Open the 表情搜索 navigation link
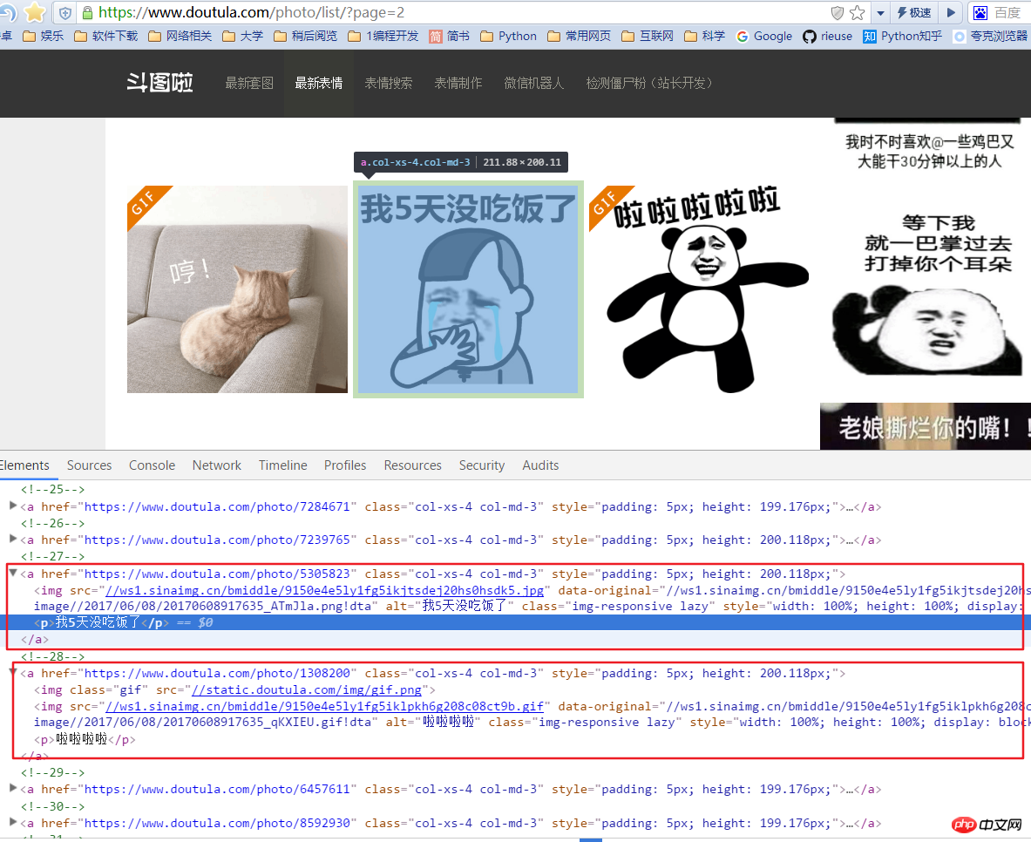 (x=388, y=83)
